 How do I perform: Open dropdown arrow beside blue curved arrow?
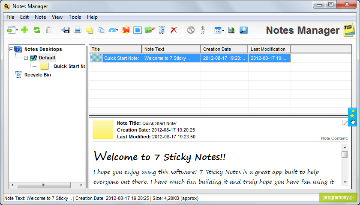[117, 30]
